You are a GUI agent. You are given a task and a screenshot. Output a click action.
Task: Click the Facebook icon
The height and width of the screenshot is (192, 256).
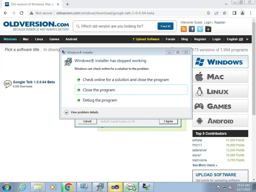192,29
